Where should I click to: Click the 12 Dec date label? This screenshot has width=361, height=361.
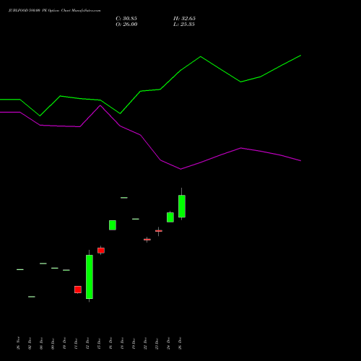(88, 343)
